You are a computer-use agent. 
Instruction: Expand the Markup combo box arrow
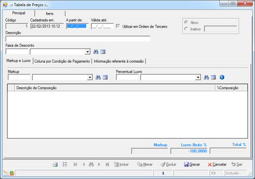point(90,77)
